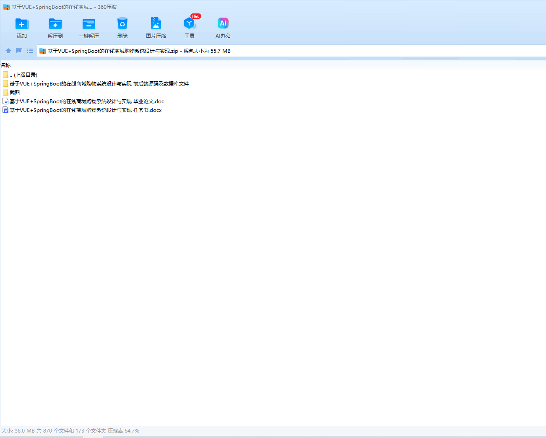Click the Word icon of 任务书.docx
546x438 pixels.
point(5,110)
